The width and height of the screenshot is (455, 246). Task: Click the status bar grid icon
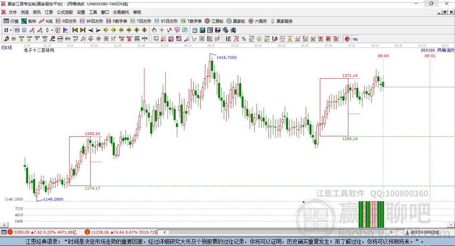4,232
